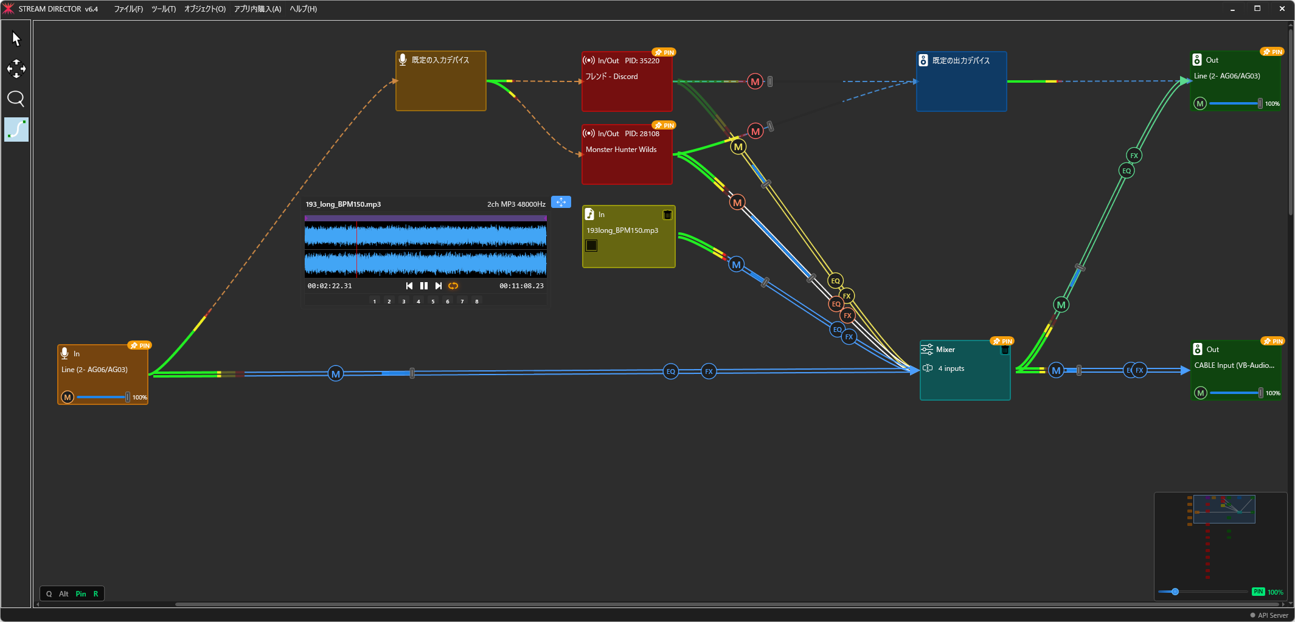Open the オブジェクト(O) menu

205,9
